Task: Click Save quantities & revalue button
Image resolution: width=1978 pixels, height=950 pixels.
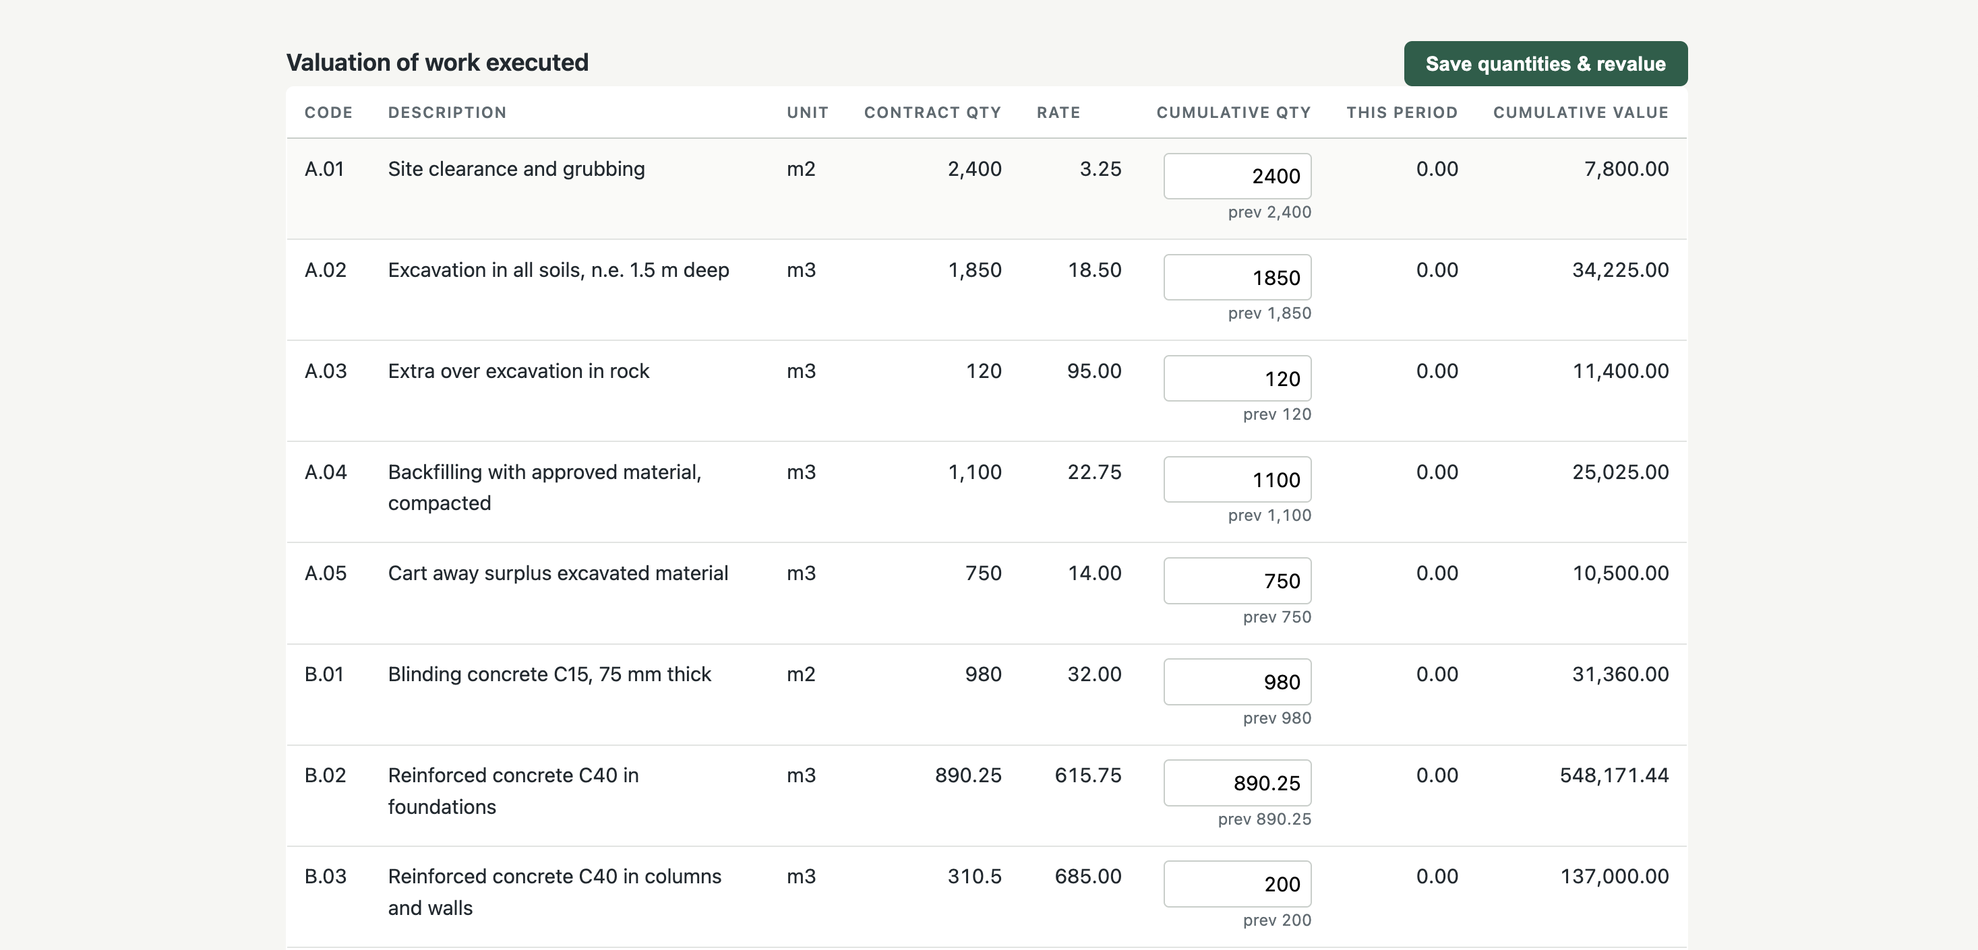Action: pyautogui.click(x=1545, y=64)
